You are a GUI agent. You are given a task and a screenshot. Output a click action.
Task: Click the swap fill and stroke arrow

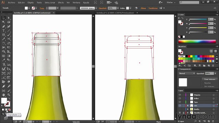9,99
